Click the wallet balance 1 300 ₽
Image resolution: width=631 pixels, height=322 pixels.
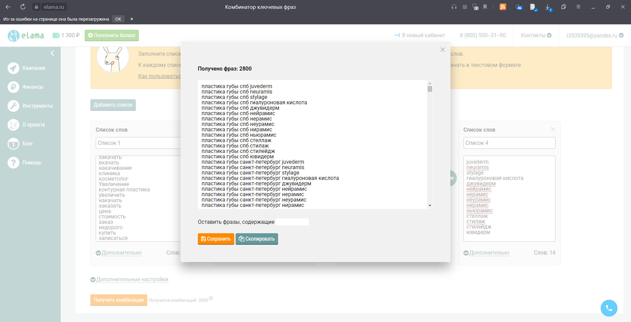[x=66, y=35]
